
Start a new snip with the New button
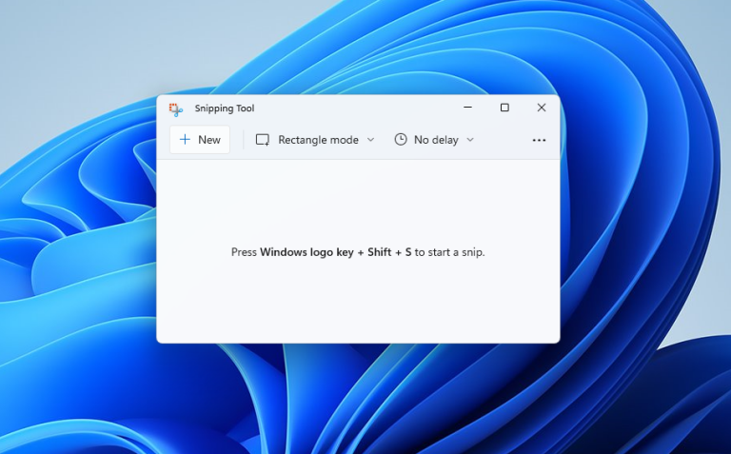coord(200,140)
